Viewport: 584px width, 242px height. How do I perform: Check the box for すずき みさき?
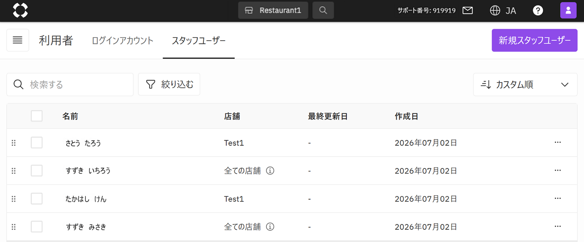[36, 226]
